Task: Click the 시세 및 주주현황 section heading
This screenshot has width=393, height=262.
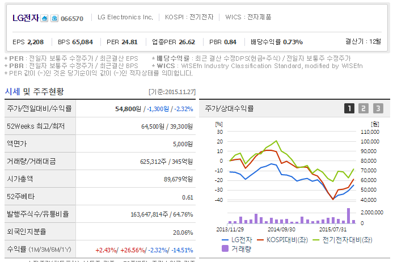Action: click(35, 91)
